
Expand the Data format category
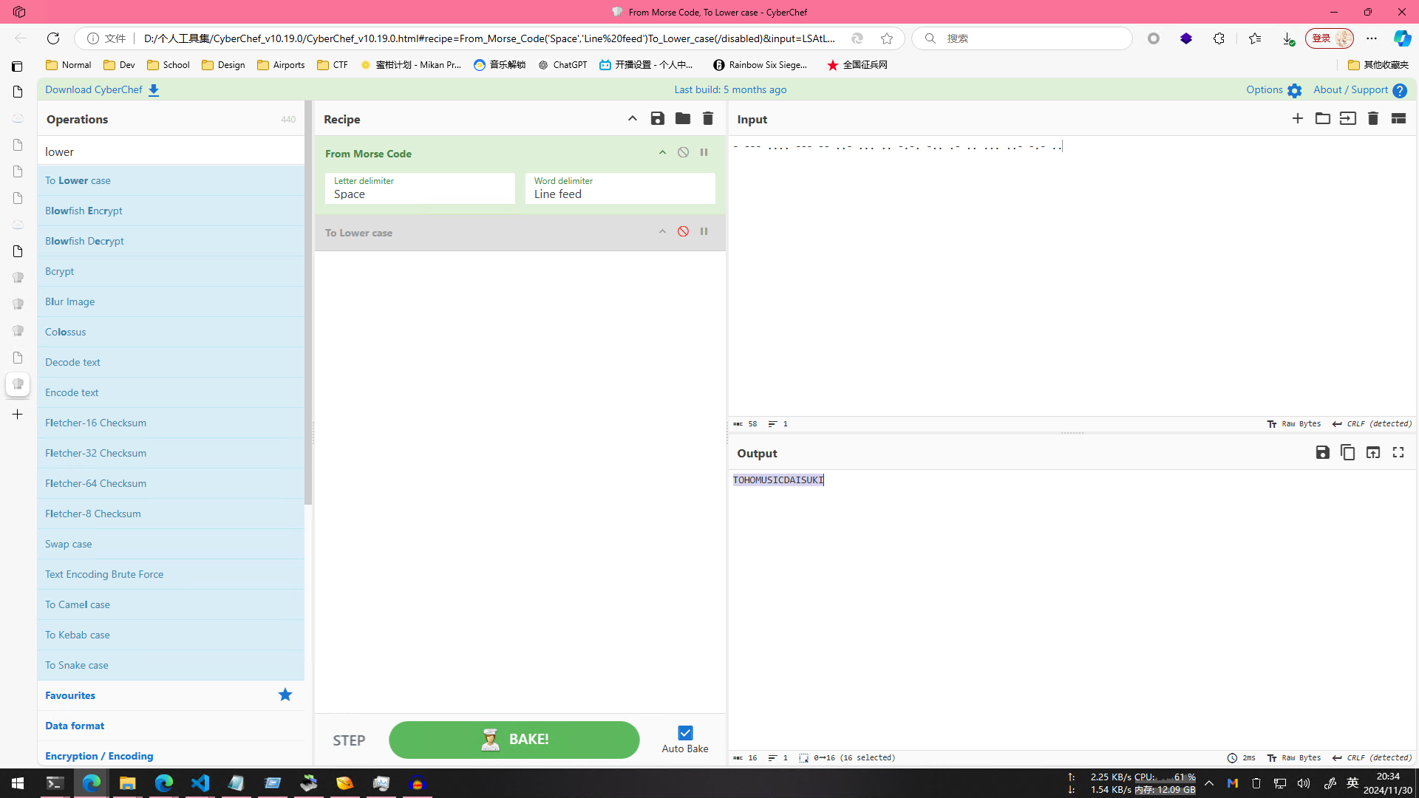click(x=75, y=726)
